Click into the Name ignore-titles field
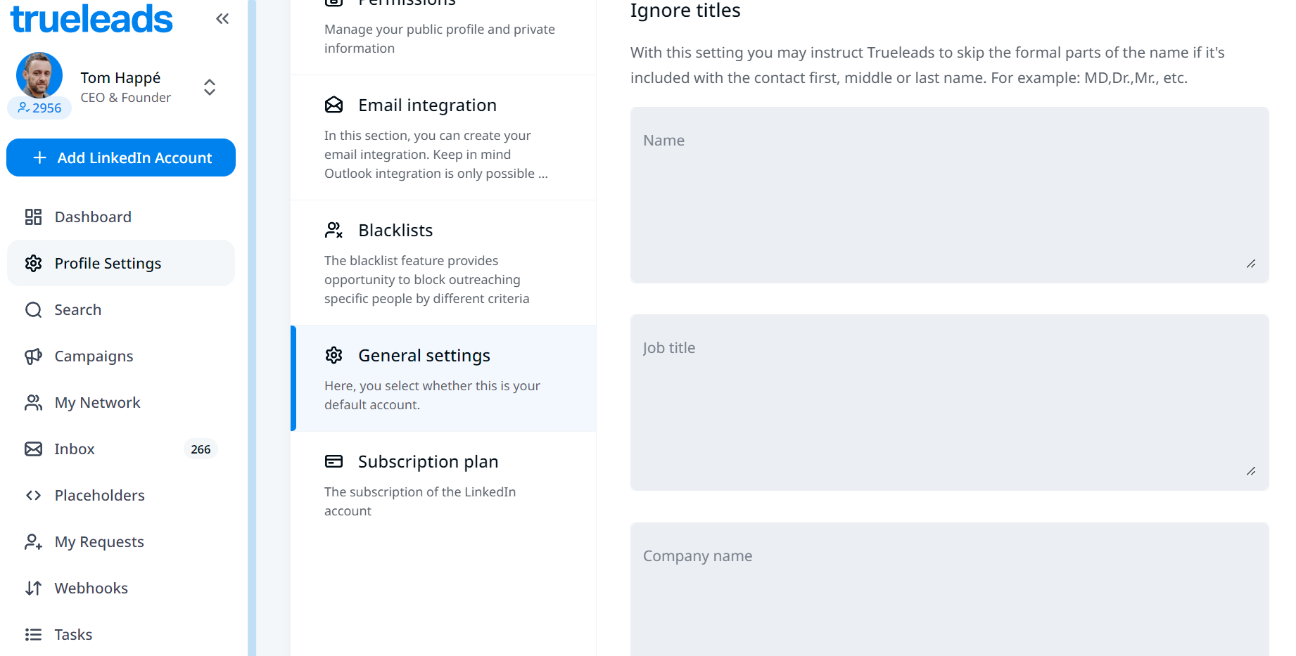 coord(949,195)
